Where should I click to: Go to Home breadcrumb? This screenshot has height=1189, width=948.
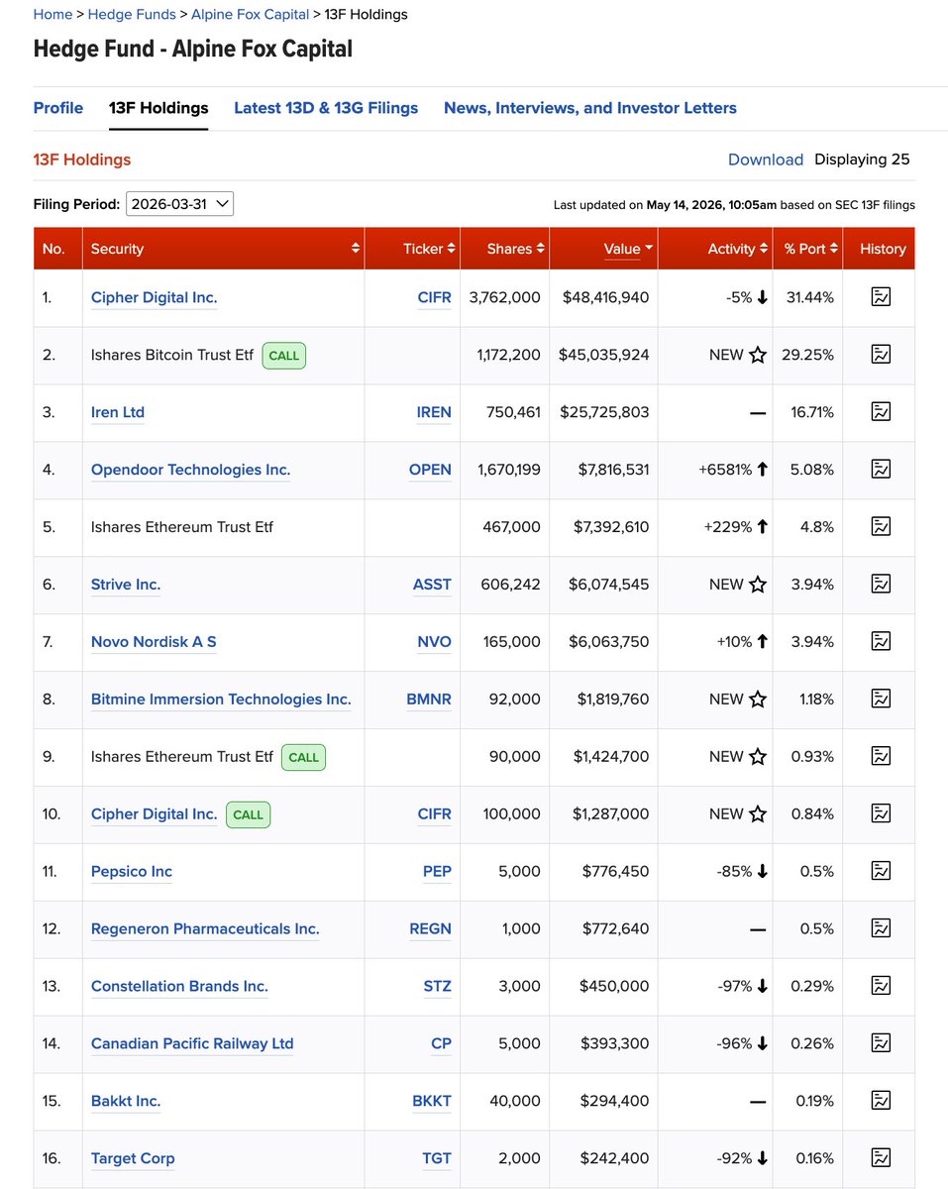tap(53, 14)
